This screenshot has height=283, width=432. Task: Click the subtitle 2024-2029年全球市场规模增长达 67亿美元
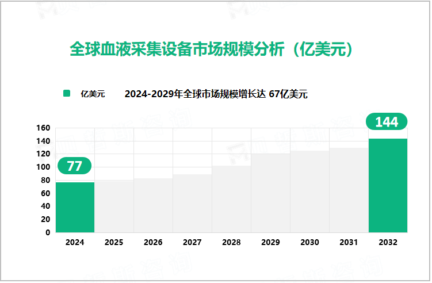(x=216, y=94)
